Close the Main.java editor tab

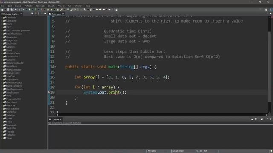63,14
